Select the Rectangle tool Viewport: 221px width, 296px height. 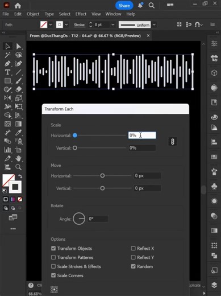7,81
